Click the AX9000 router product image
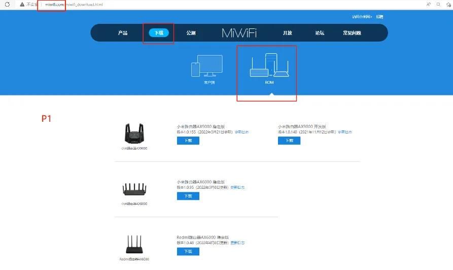Image resolution: width=453 pixels, height=270 pixels. click(x=134, y=133)
